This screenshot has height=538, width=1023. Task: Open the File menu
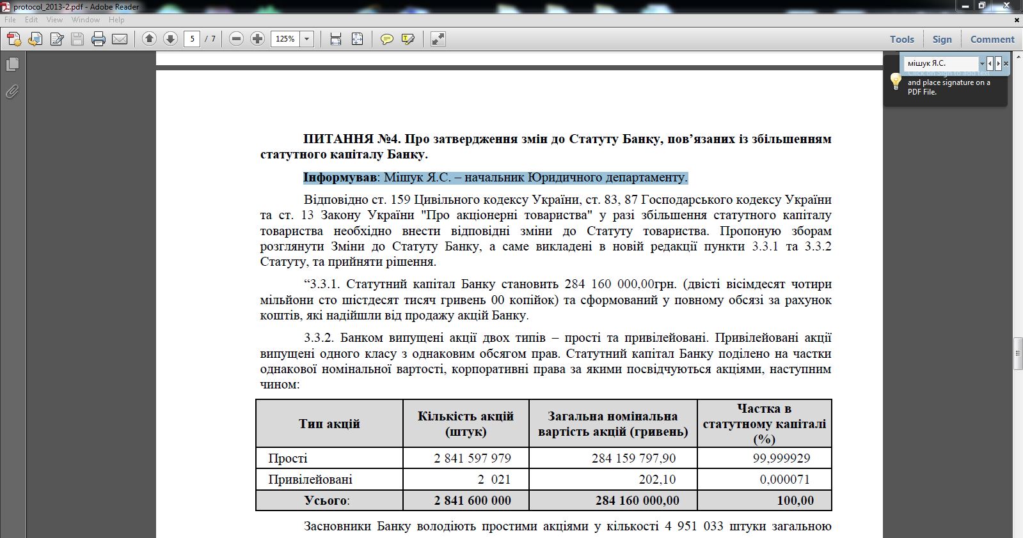coord(10,20)
